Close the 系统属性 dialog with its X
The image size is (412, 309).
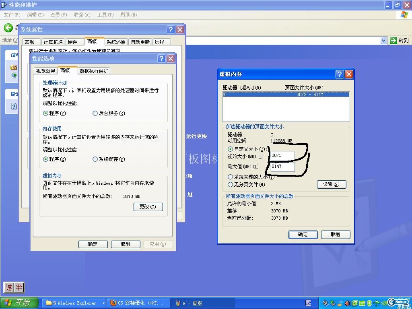pyautogui.click(x=180, y=29)
